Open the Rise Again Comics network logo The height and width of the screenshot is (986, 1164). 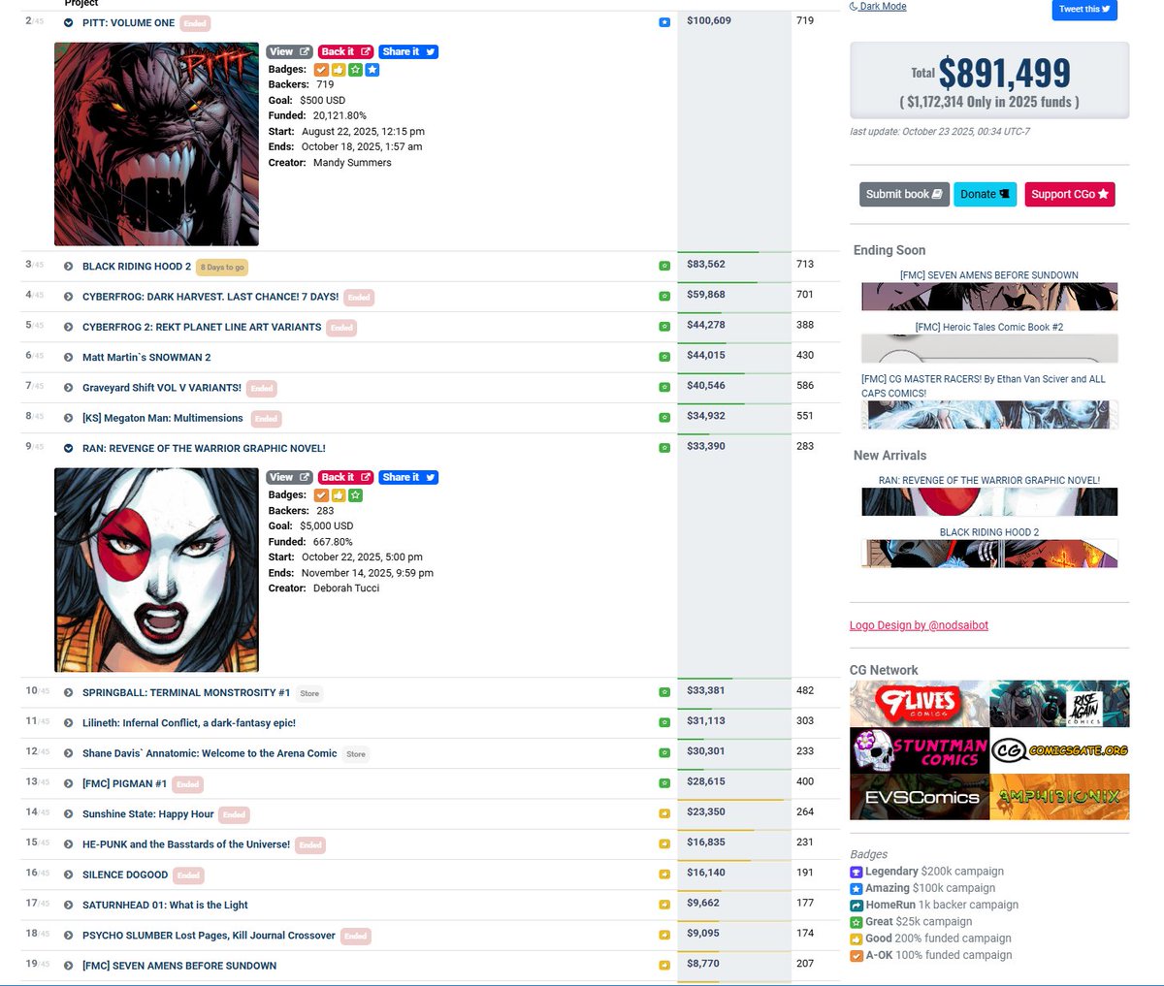tap(1059, 704)
